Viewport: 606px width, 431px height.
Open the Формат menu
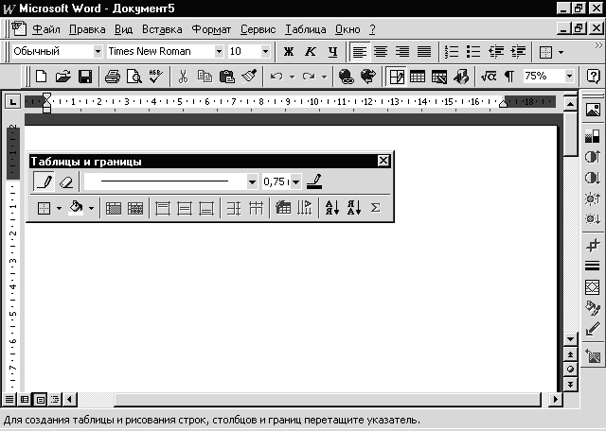[211, 29]
